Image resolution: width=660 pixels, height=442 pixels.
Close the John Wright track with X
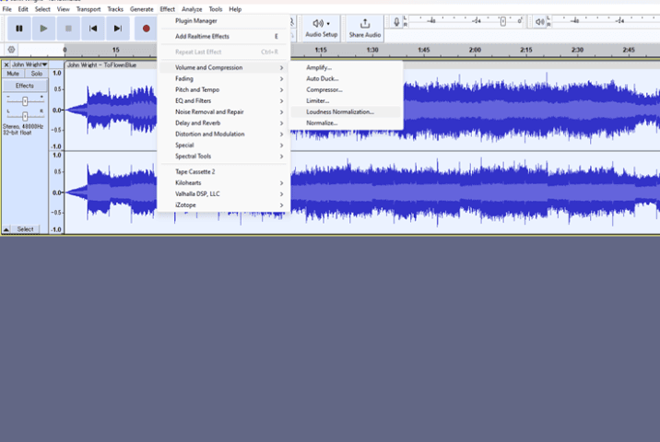tap(6, 64)
